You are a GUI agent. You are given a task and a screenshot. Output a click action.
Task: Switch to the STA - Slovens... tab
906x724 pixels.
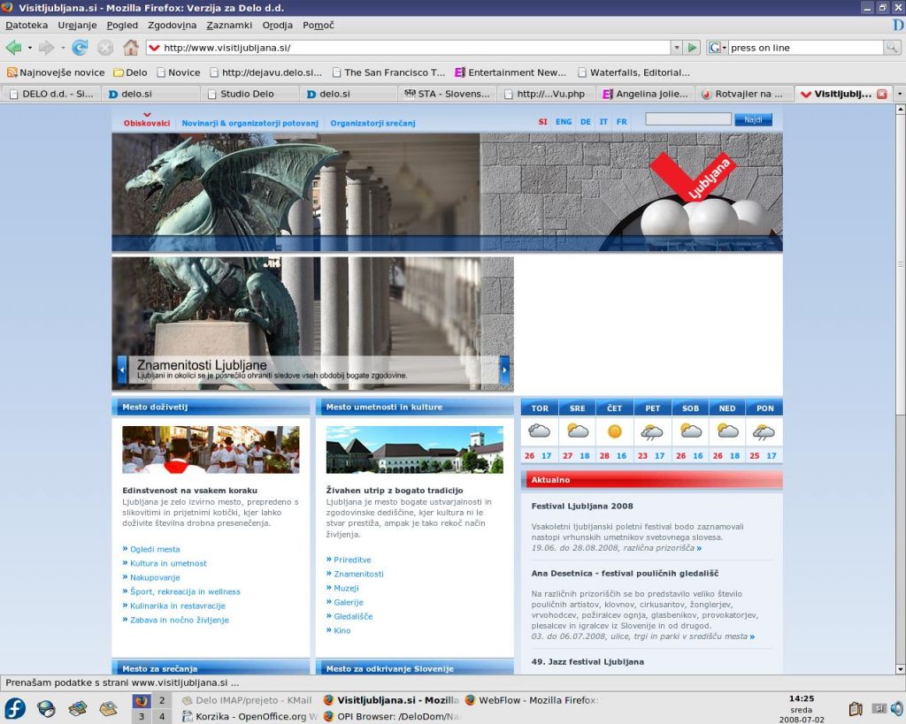pyautogui.click(x=447, y=94)
